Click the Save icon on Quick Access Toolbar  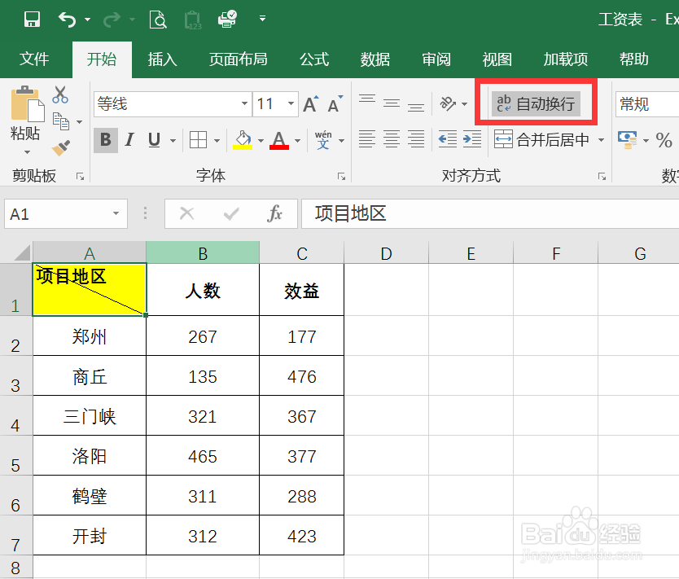[32, 19]
